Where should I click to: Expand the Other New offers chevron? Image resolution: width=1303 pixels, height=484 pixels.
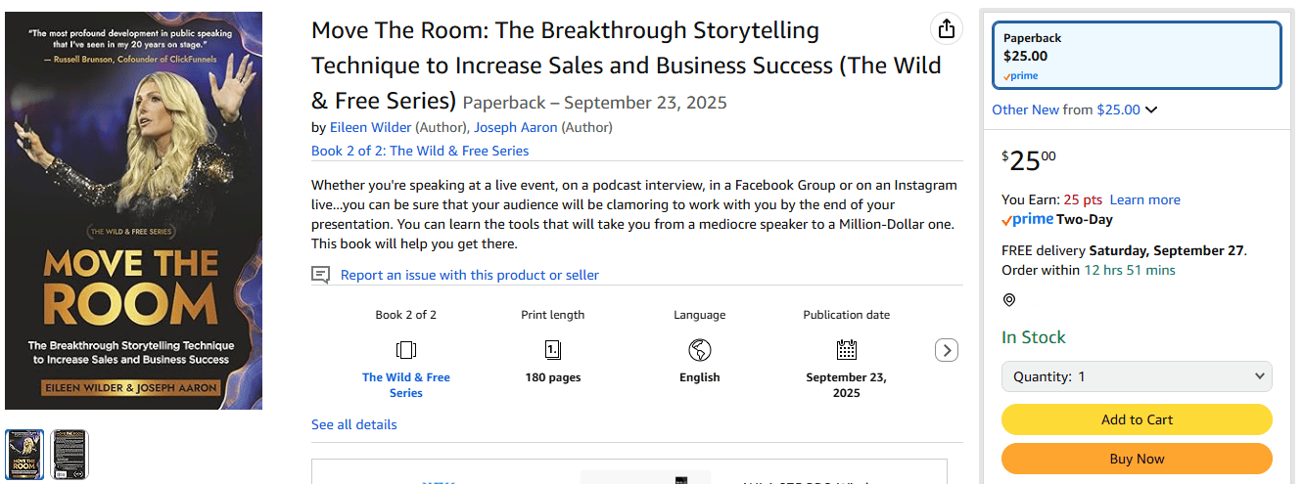(x=1151, y=110)
